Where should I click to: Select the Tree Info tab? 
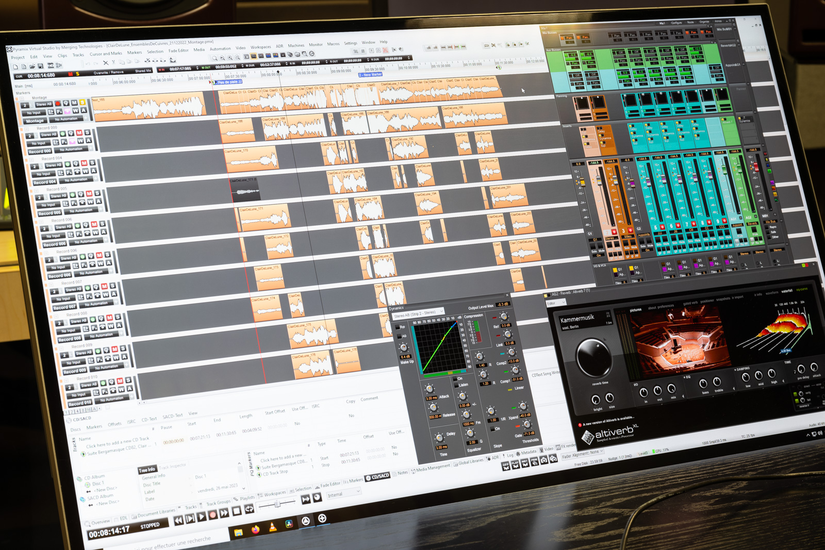point(147,470)
